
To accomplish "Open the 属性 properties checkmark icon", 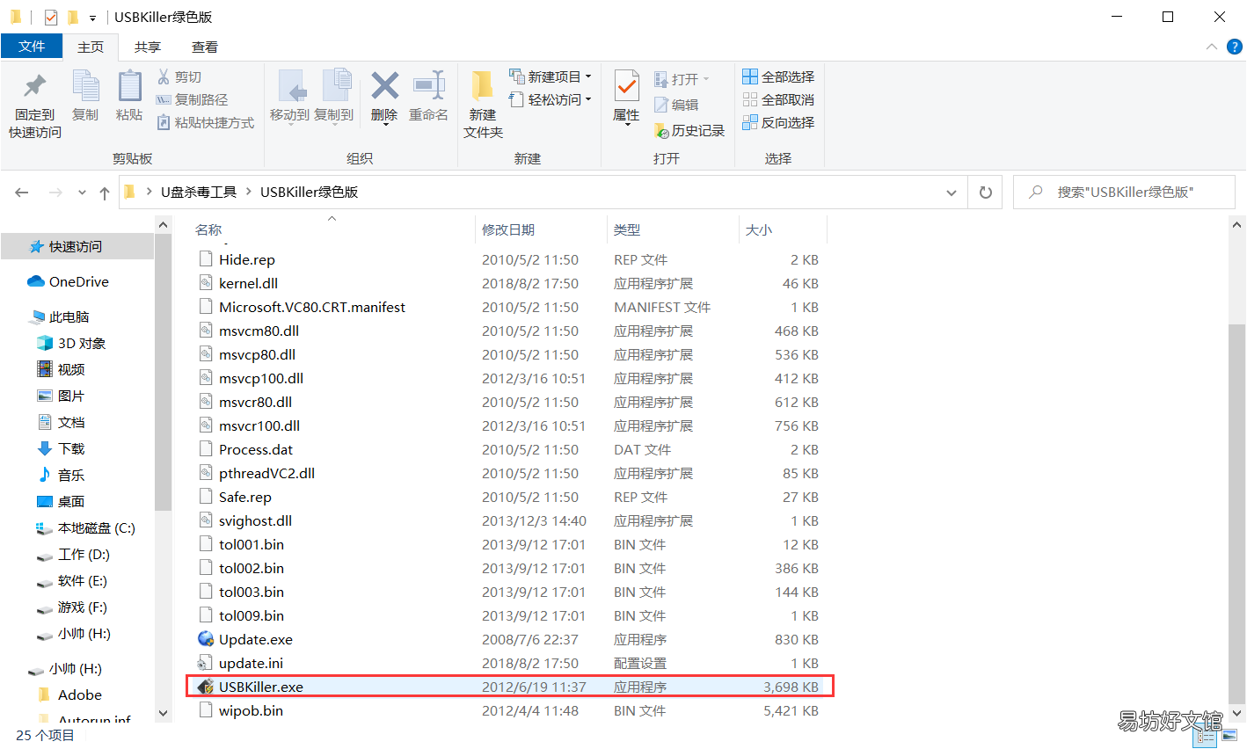I will click(x=626, y=86).
